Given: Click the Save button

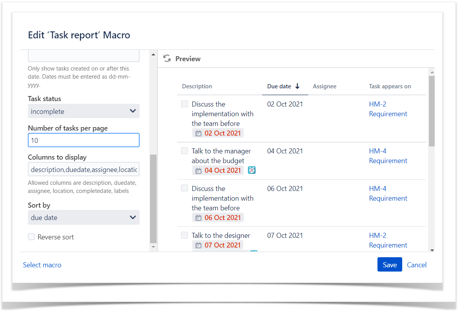Looking at the screenshot, I should click(389, 265).
